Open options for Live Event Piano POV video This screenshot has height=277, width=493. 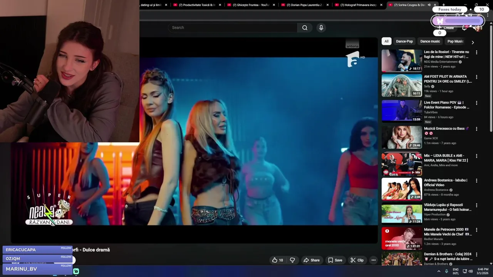point(476,103)
